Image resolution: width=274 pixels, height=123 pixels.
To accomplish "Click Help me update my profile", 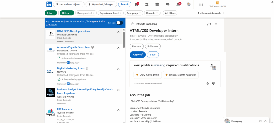I will pyautogui.click(x=181, y=75).
